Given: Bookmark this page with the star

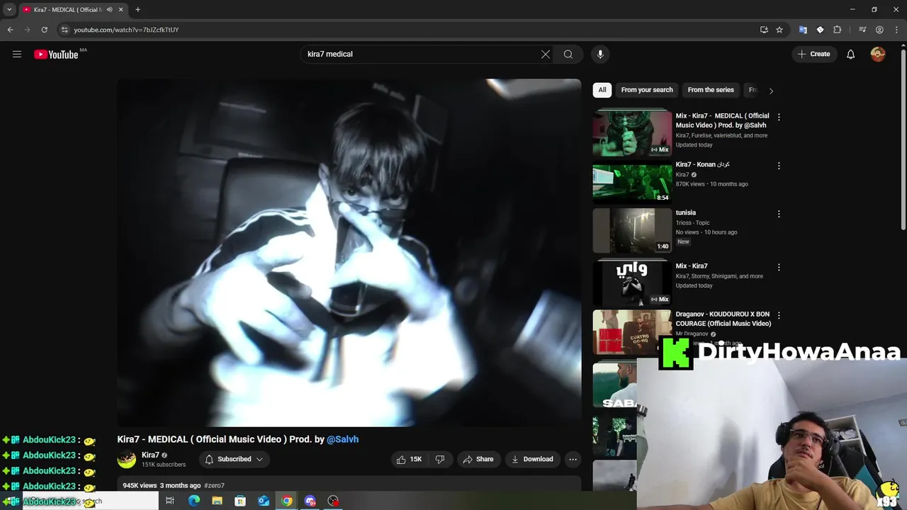Looking at the screenshot, I should pos(779,30).
